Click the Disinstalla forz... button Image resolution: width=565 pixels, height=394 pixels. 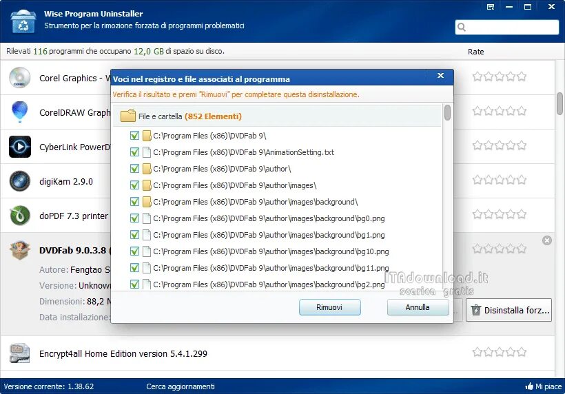tap(508, 310)
